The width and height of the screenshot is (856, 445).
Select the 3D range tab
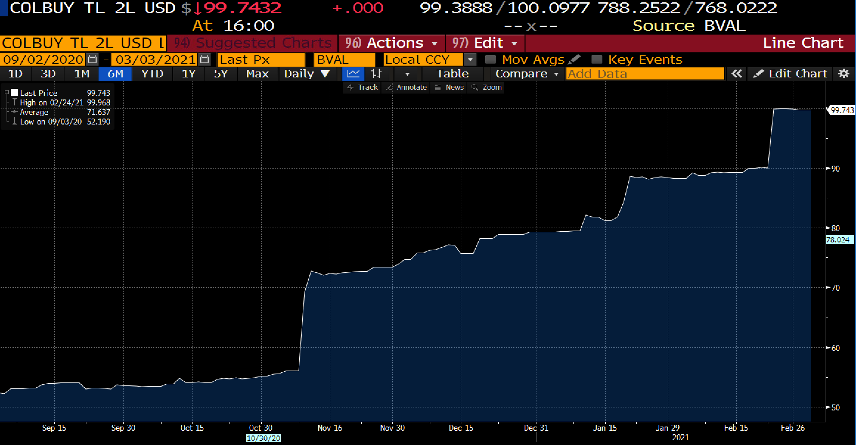(48, 74)
